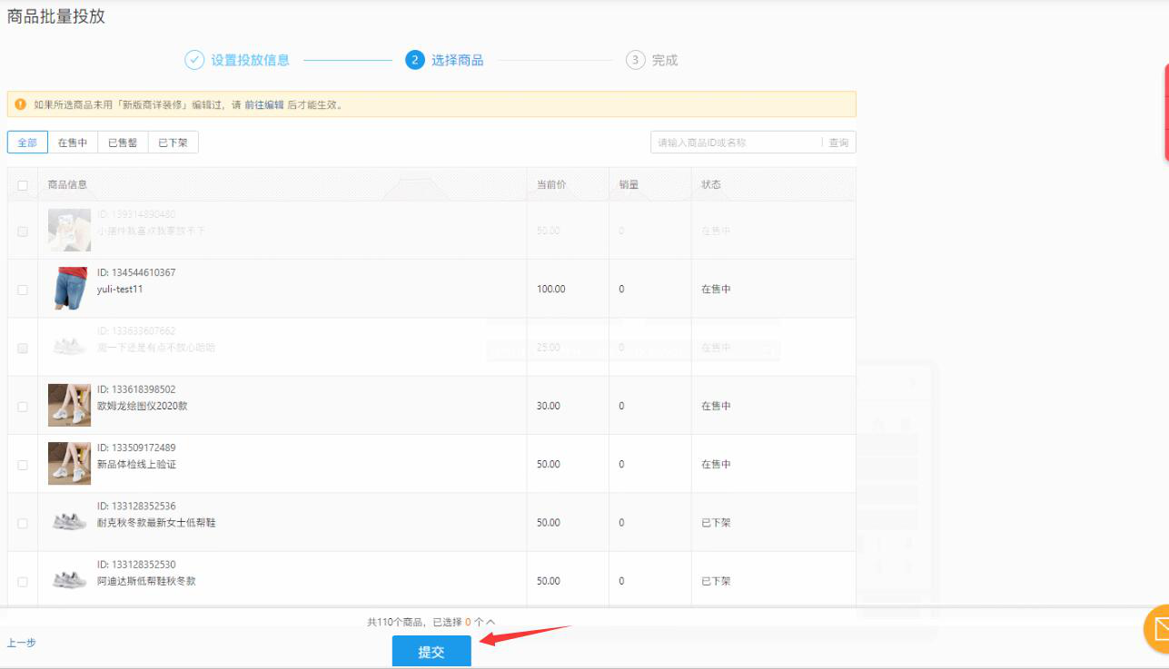Select checkbox for 新品体检线上验证
Screen dimensions: 1169x669
point(23,465)
